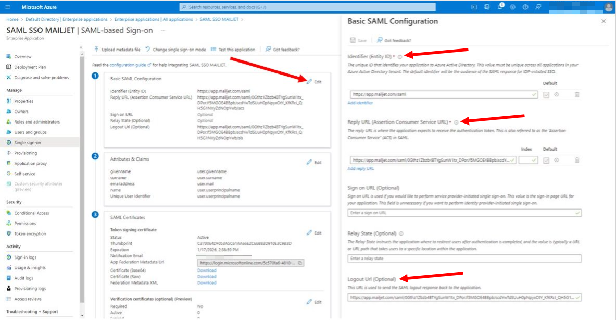This screenshot has width=616, height=320.
Task: Click Home breadcrumb link
Action: (12, 19)
